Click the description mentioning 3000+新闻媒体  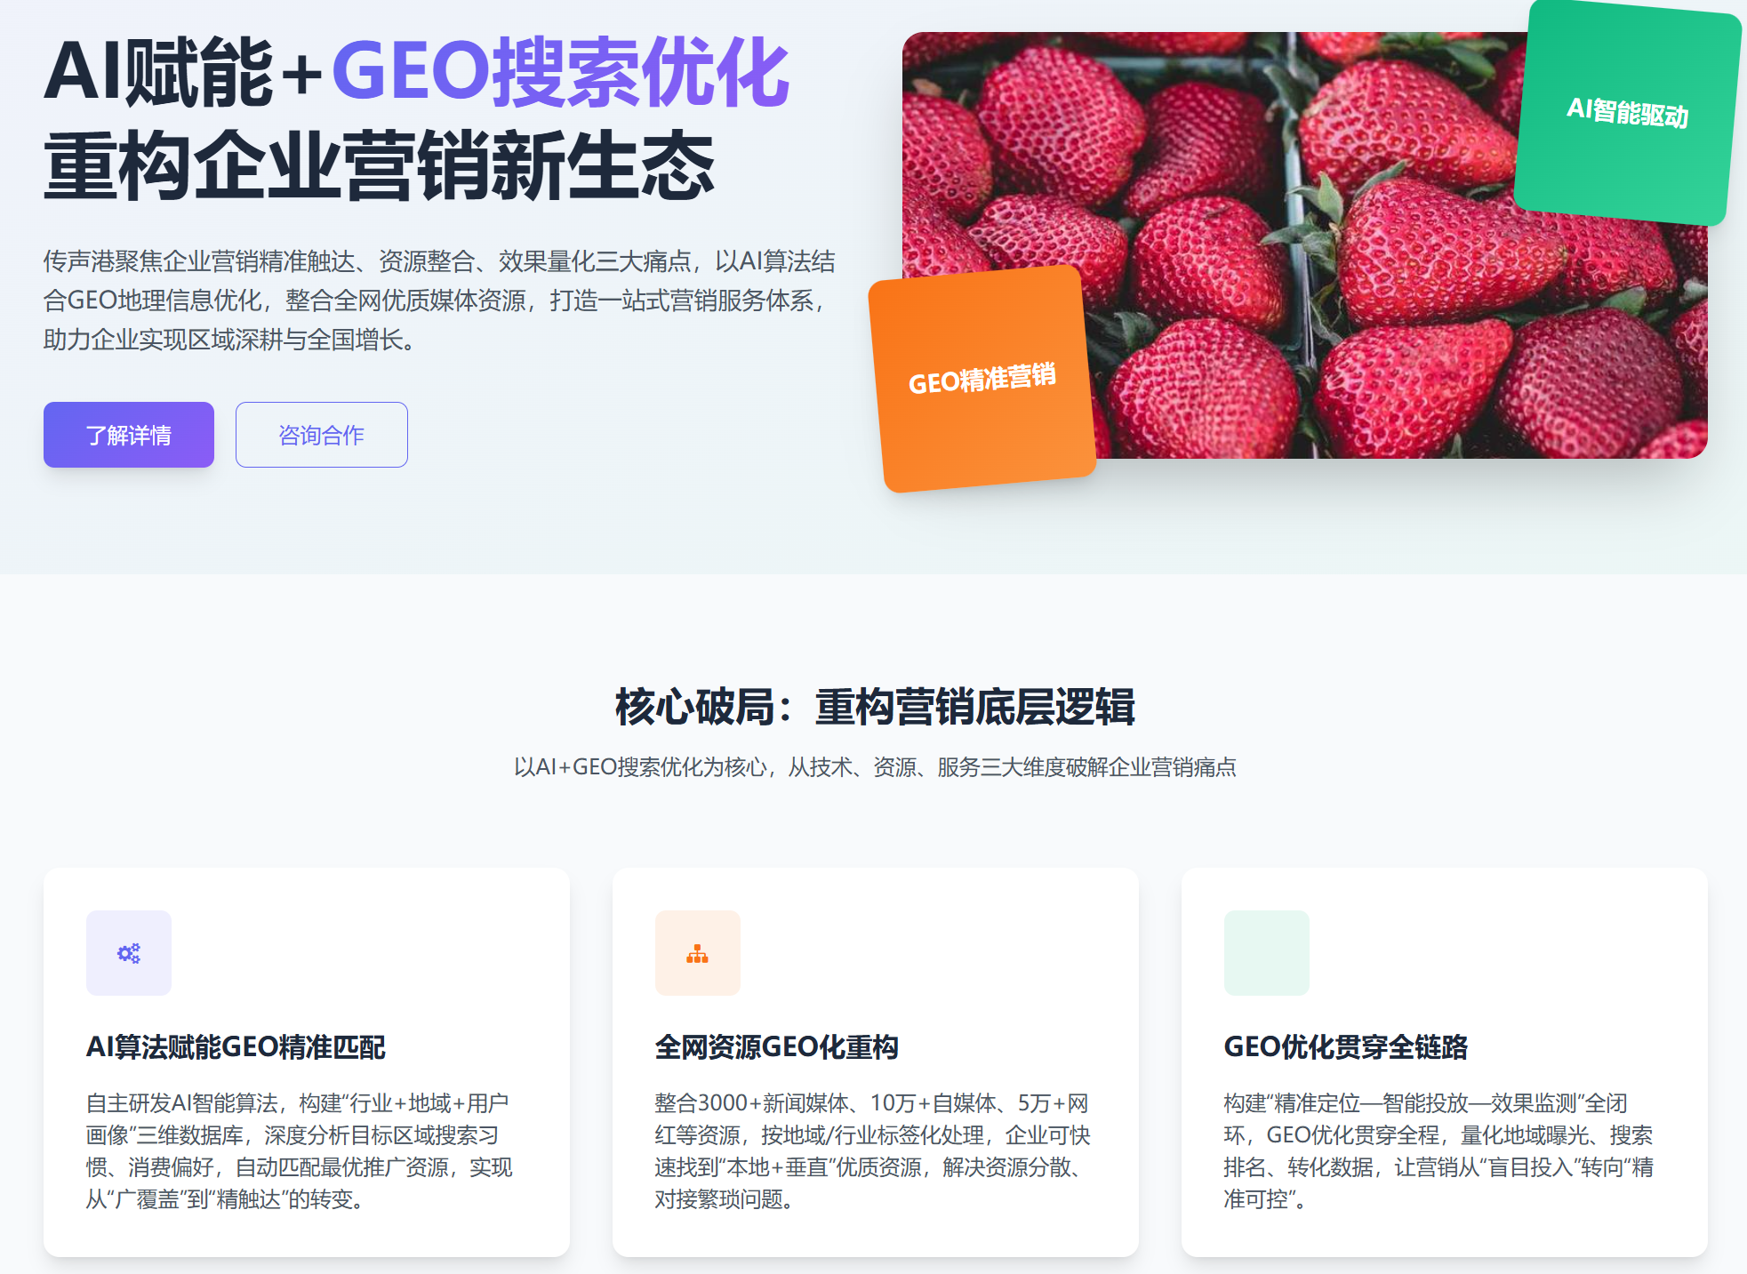click(872, 1151)
